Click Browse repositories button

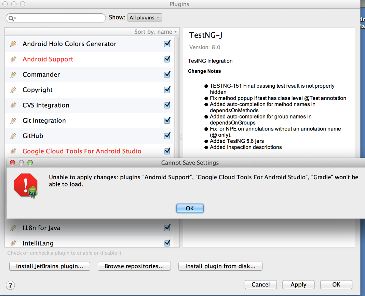pos(134,266)
